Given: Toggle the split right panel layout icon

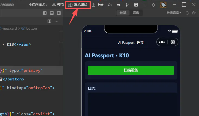Looking at the screenshot, I should point(59,13).
